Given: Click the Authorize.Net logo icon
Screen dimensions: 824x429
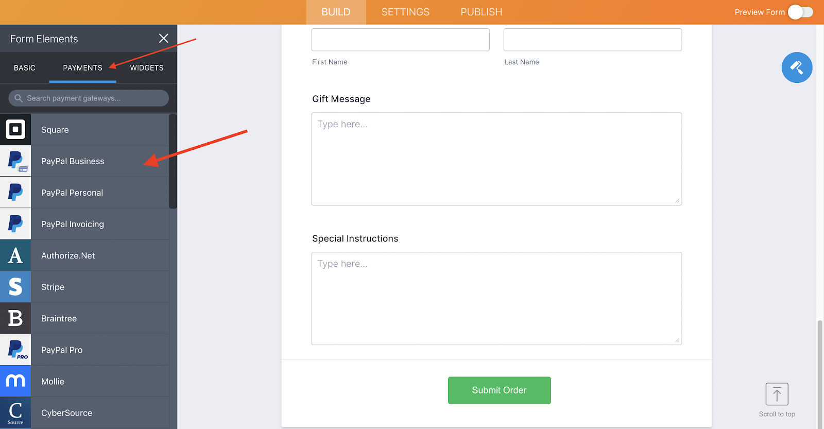Looking at the screenshot, I should 15,255.
